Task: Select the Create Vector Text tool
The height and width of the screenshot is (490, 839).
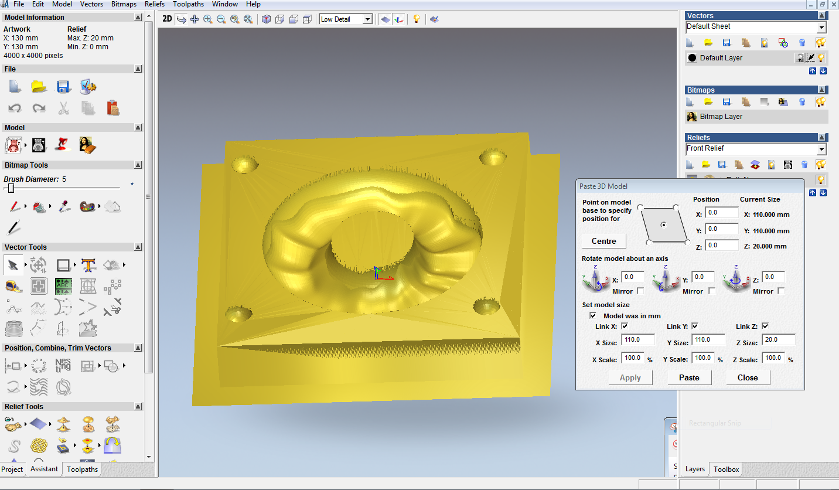Action: [x=88, y=266]
